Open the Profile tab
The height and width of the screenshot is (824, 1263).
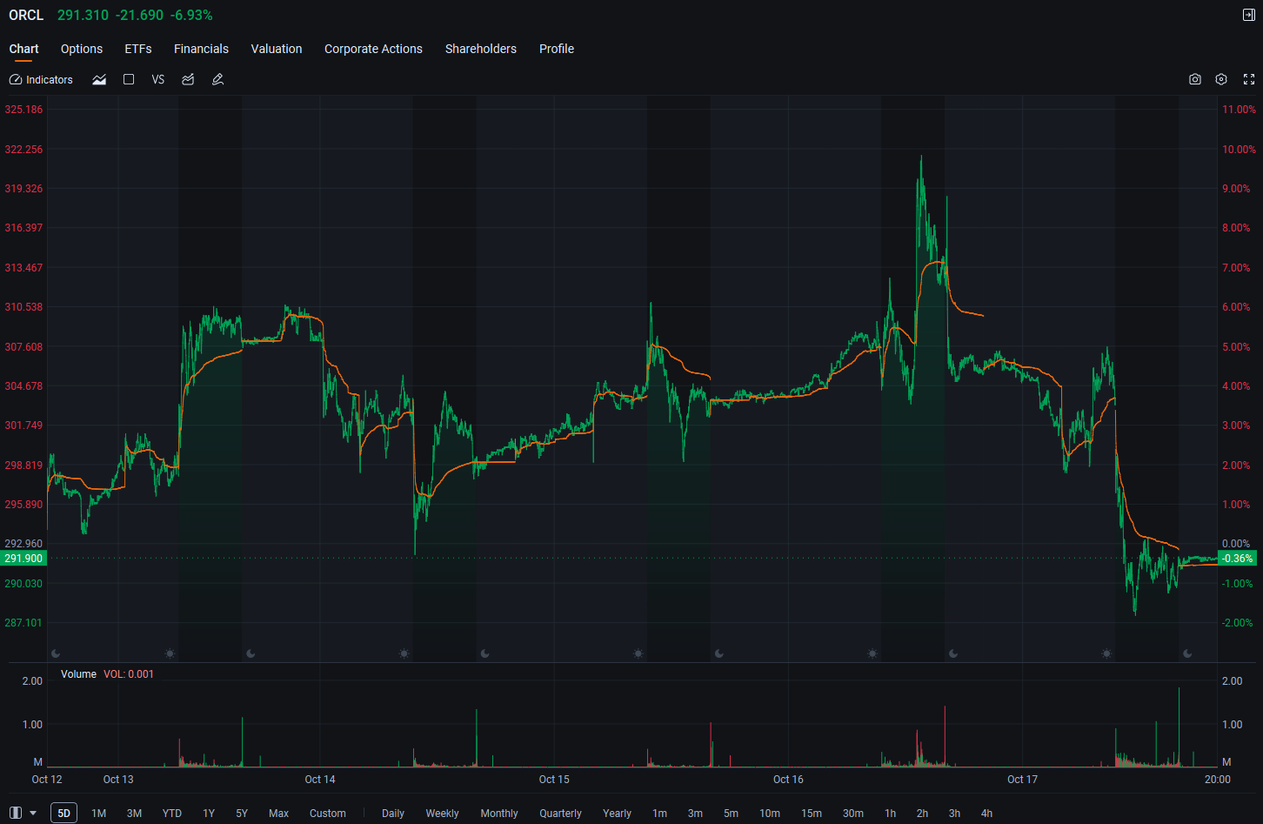click(557, 49)
